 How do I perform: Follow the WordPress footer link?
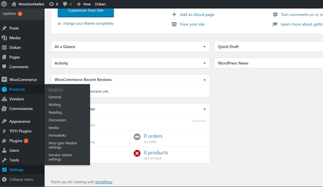coord(104,182)
